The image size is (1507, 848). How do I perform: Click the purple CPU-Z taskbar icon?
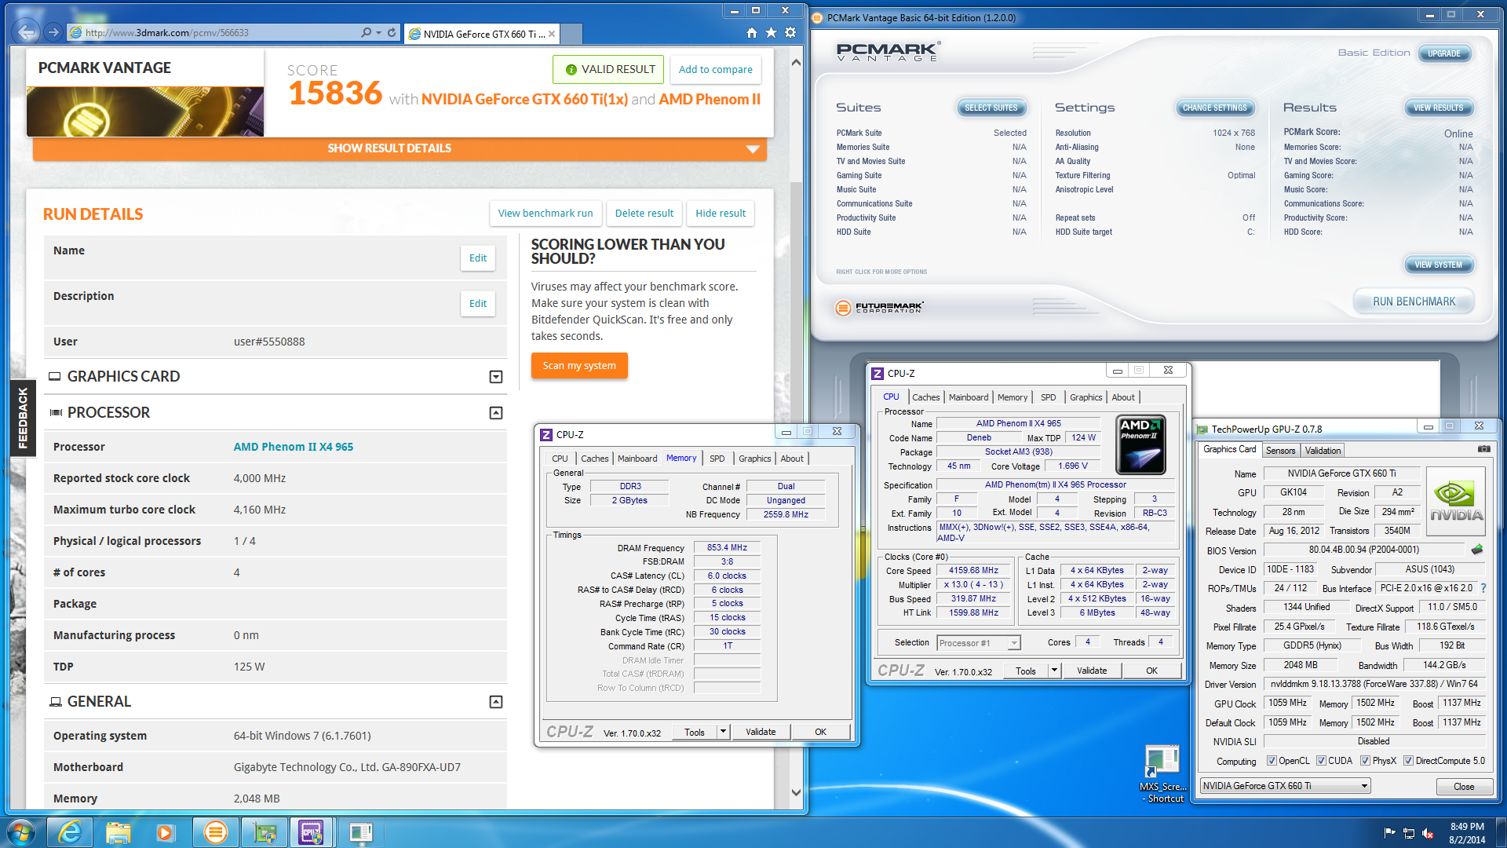pyautogui.click(x=312, y=832)
